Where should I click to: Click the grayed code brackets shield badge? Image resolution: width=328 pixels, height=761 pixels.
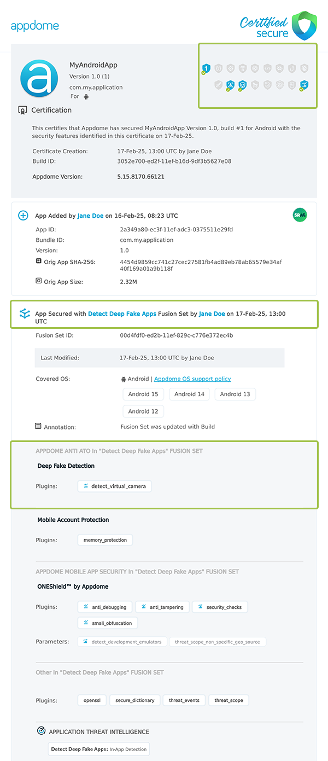point(267,68)
